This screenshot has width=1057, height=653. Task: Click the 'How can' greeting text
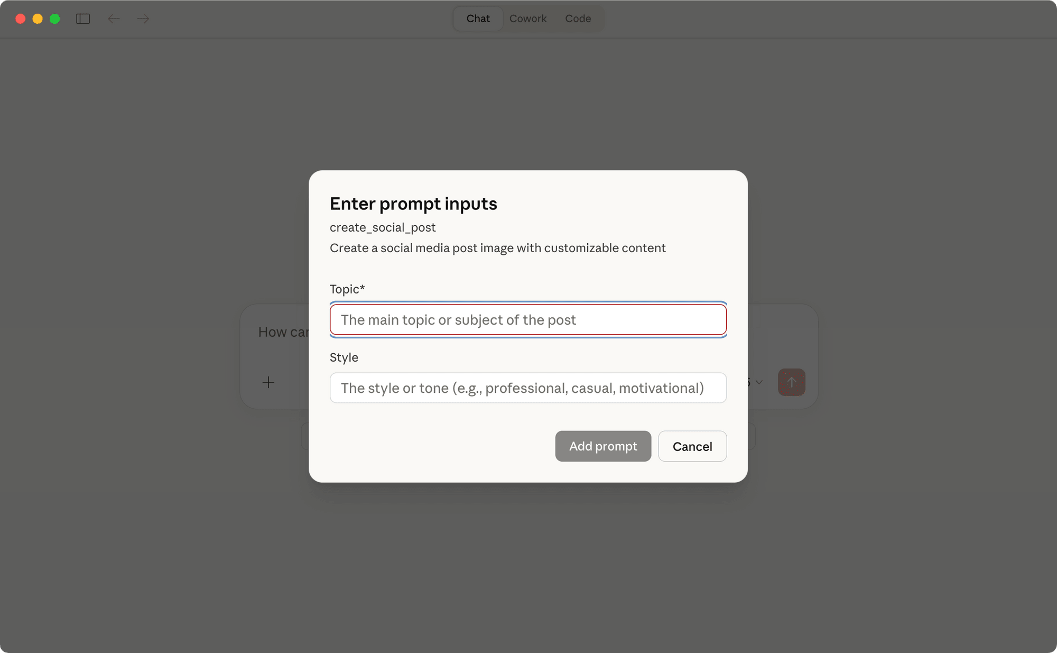283,332
